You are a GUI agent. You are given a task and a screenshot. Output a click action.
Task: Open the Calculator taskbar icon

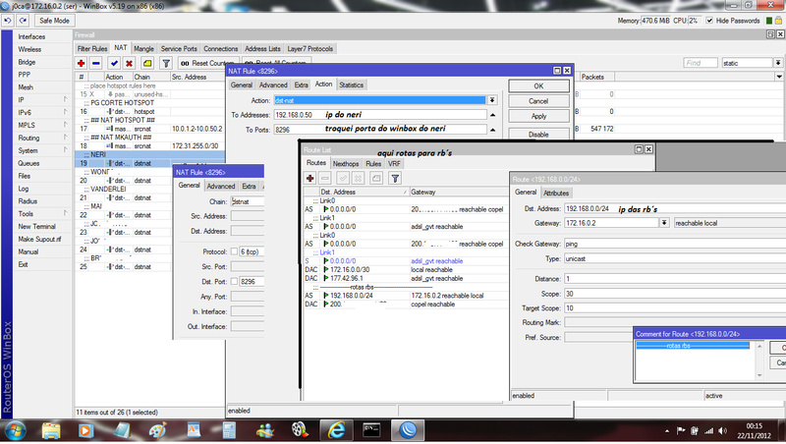pyautogui.click(x=229, y=430)
